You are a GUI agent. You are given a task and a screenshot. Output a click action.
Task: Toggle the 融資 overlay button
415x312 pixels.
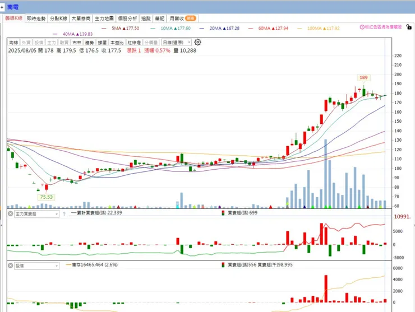[x=64, y=43]
